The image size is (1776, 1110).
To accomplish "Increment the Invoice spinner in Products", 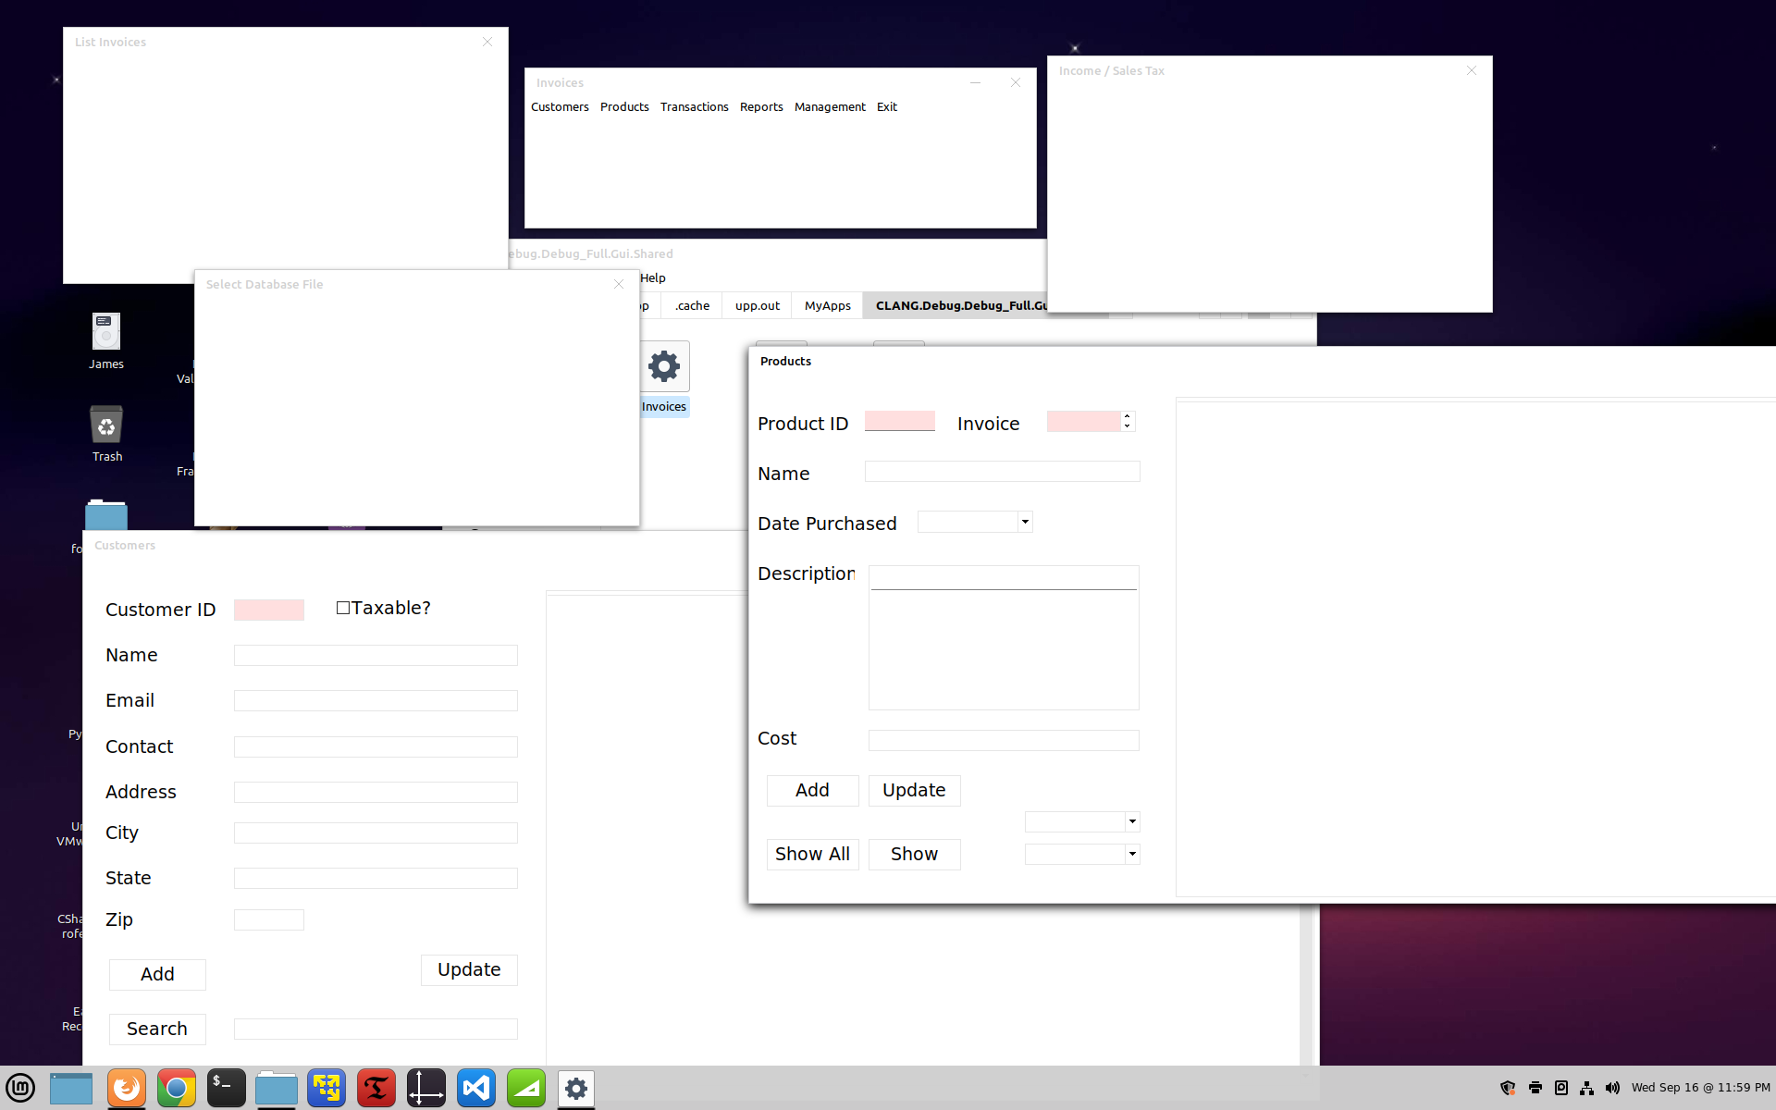I will [1128, 417].
